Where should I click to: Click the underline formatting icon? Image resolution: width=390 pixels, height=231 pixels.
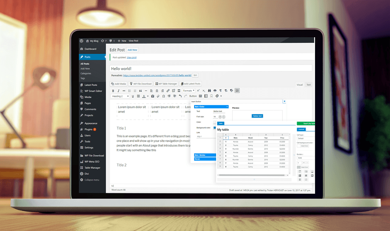(133, 96)
